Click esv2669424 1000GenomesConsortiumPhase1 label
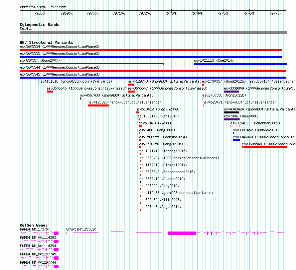 coord(179,158)
